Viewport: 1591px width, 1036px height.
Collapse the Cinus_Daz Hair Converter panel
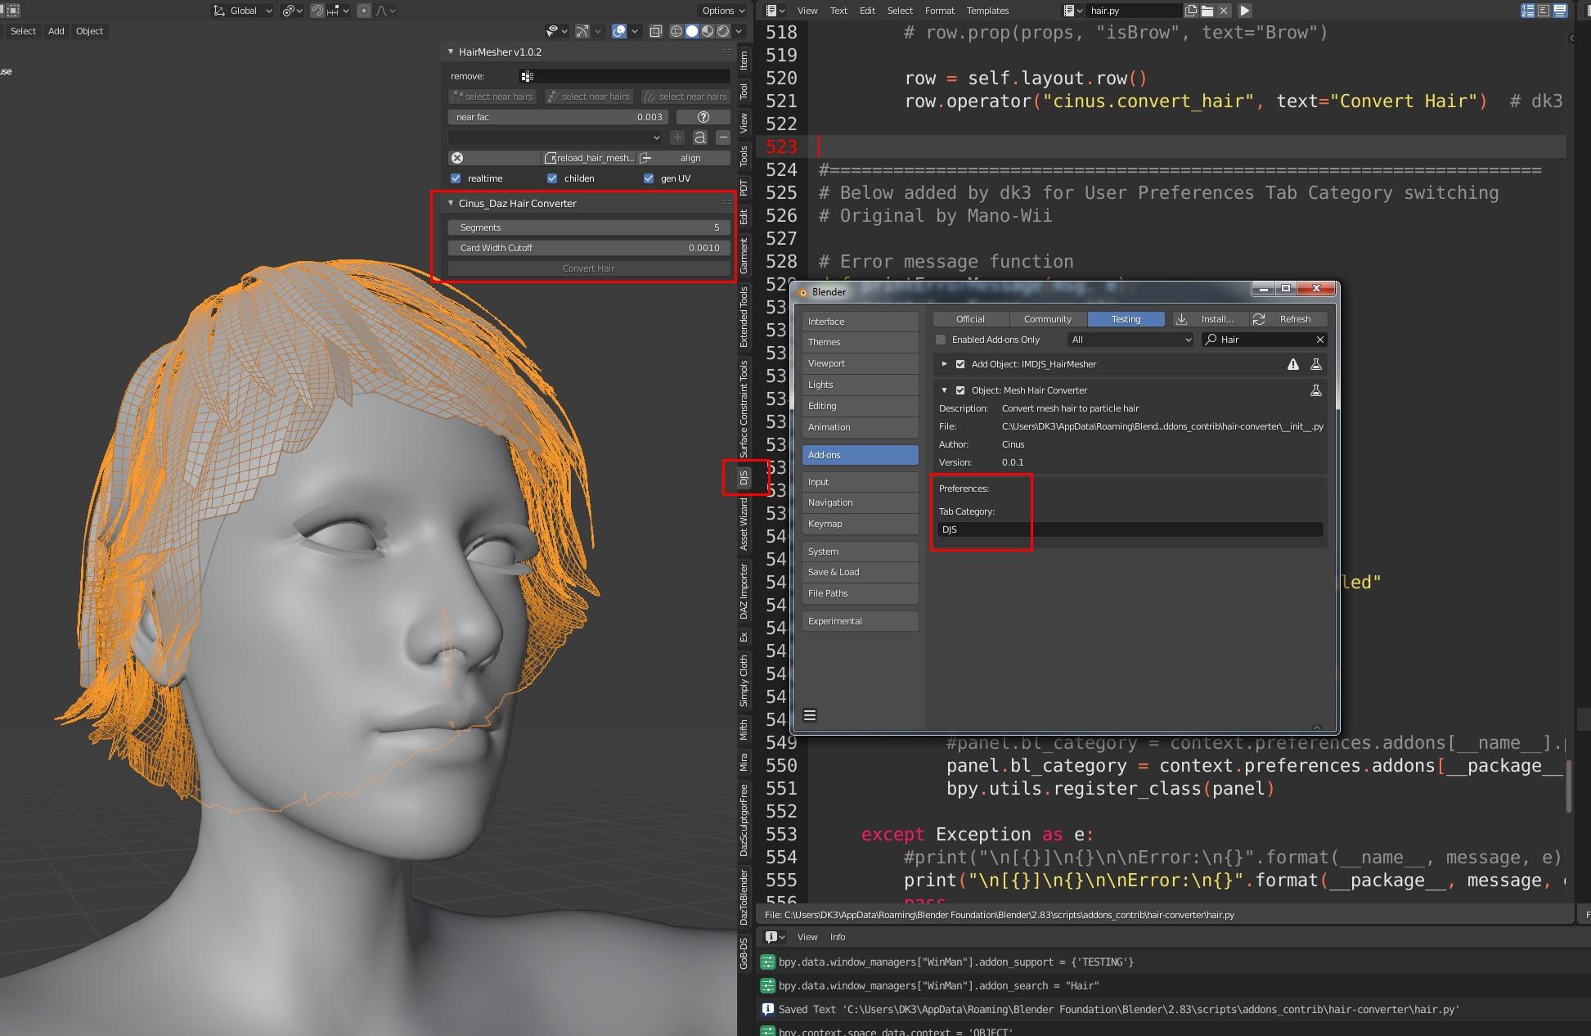click(451, 203)
